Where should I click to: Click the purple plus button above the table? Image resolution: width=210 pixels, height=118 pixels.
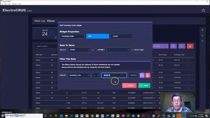[182, 46]
